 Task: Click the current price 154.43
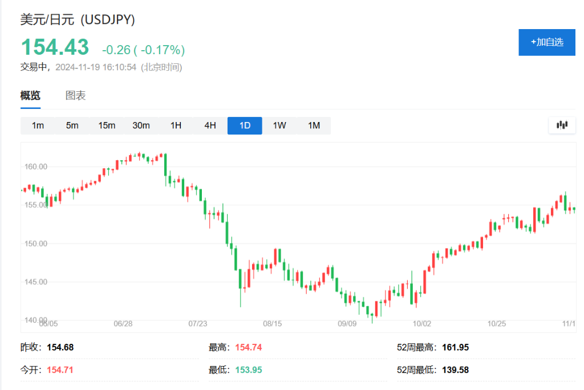[x=55, y=47]
